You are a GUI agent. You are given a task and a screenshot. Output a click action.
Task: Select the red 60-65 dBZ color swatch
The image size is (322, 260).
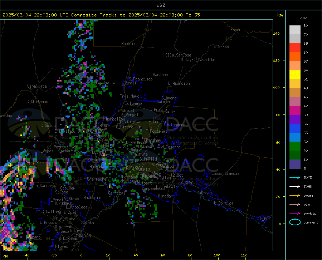click(x=295, y=48)
